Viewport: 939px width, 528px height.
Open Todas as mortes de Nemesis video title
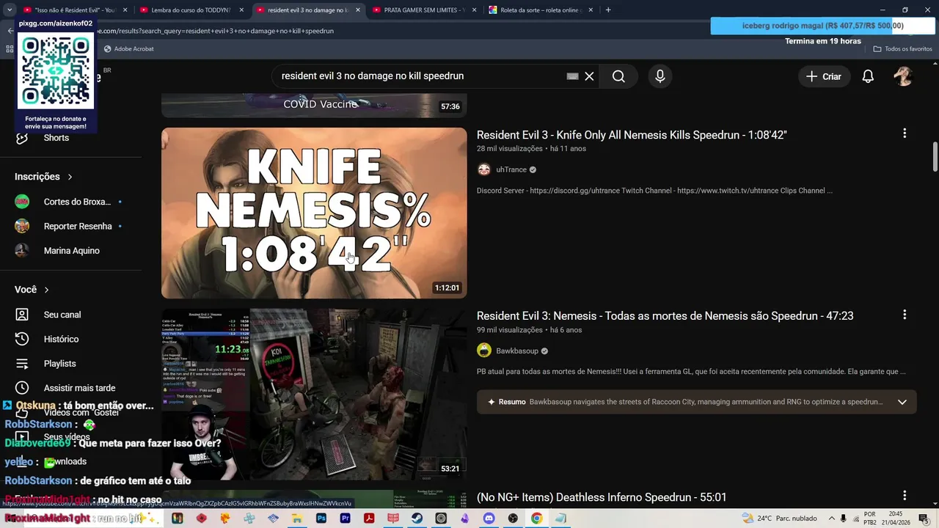click(x=665, y=316)
